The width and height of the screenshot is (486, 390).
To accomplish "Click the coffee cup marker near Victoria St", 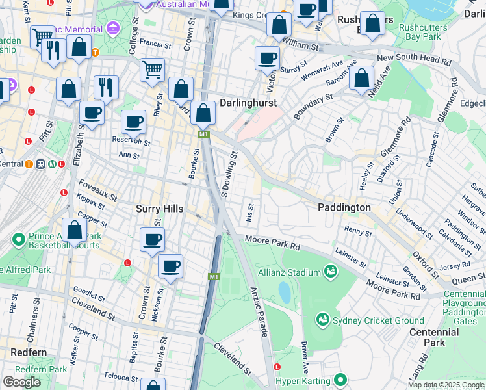I will pyautogui.click(x=267, y=58).
